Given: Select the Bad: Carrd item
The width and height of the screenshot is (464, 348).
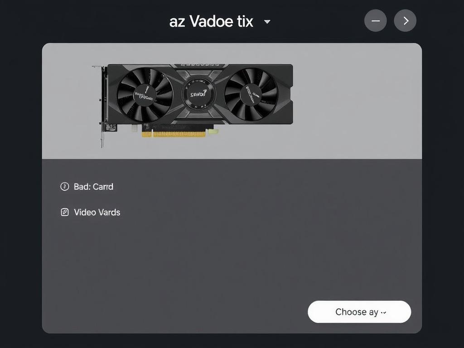Looking at the screenshot, I should [x=87, y=186].
